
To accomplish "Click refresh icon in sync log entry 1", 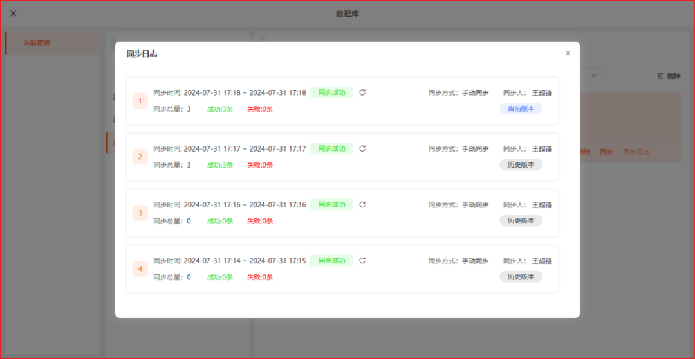I will 362,92.
